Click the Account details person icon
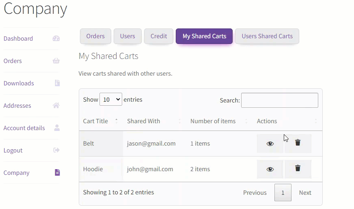The image size is (354, 209). [x=57, y=128]
